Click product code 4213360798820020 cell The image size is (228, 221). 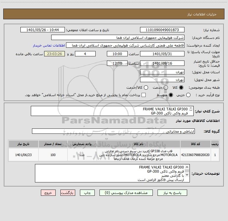[195, 155]
